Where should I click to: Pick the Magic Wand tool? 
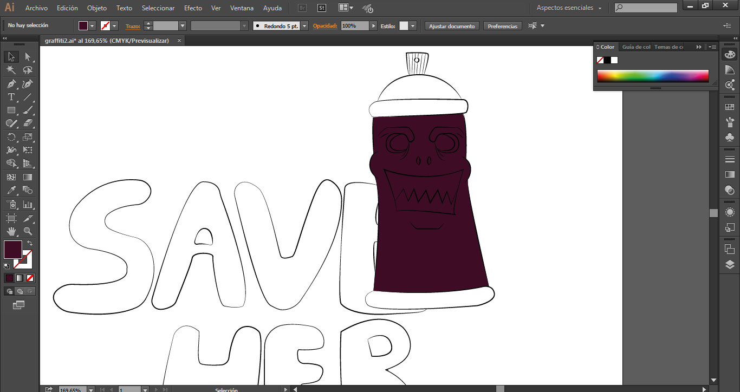(11, 70)
